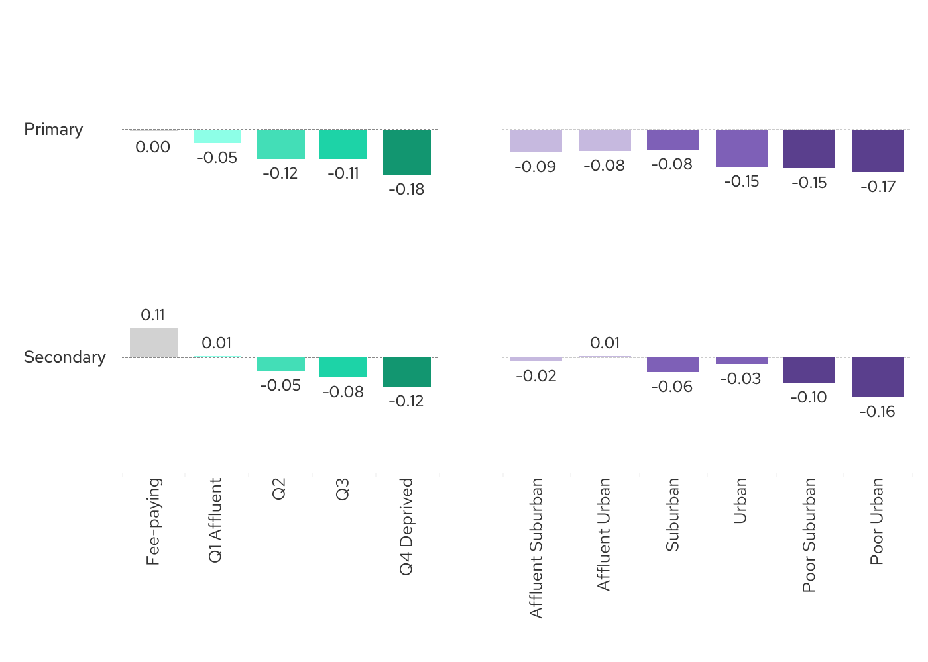Screen dimensions: 928x662
Task: Click the -0.18 value label
Action: [x=406, y=189]
